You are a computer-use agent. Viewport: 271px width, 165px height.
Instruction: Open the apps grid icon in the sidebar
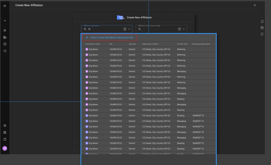pos(5,133)
